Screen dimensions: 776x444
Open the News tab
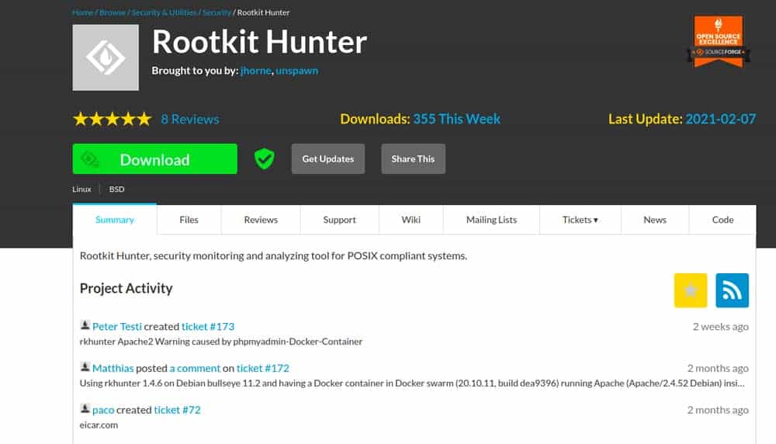coord(655,220)
